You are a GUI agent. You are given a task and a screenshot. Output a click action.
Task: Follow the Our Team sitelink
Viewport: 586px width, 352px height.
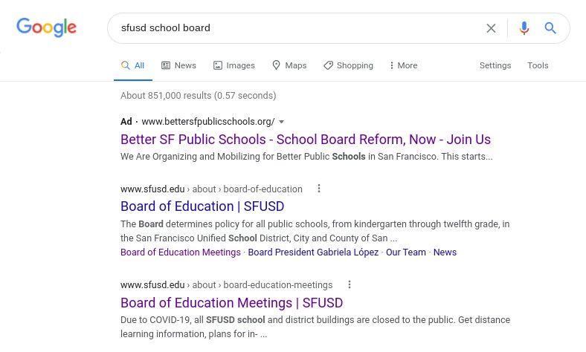tap(405, 252)
